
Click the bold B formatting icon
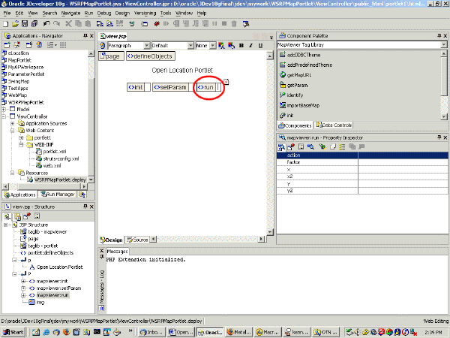[x=241, y=45]
